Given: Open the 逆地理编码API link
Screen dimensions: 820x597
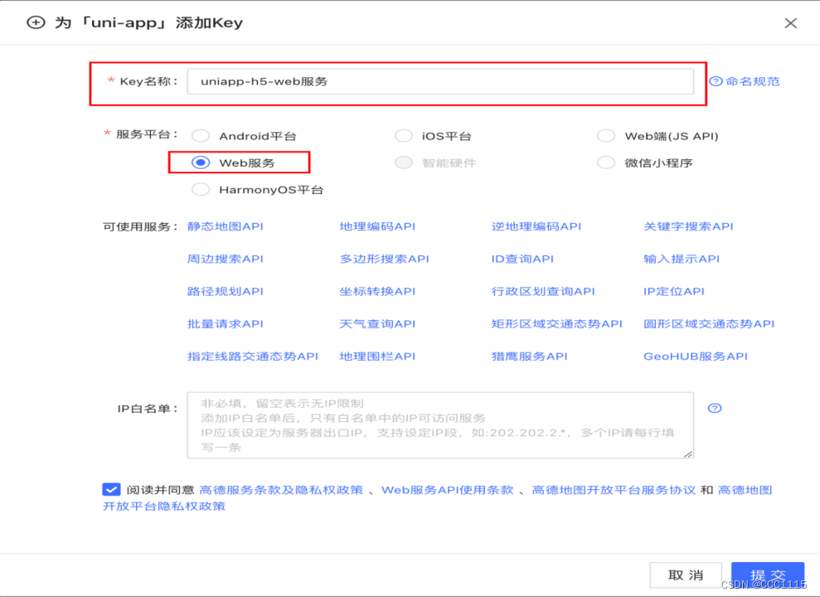Looking at the screenshot, I should point(536,226).
